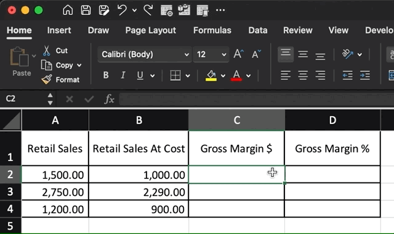The height and width of the screenshot is (234, 394).
Task: Click the Home icon in title bar
Action: (x=68, y=10)
